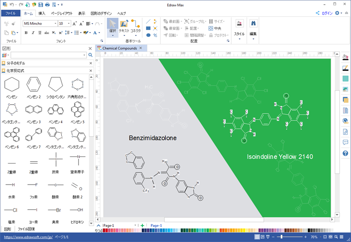
Task: Toggle bold text formatting
Action: [x=26, y=33]
